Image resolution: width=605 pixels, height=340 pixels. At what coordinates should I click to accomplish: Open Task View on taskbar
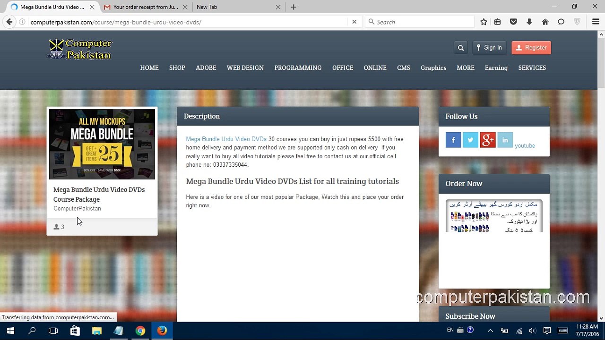[53, 331]
